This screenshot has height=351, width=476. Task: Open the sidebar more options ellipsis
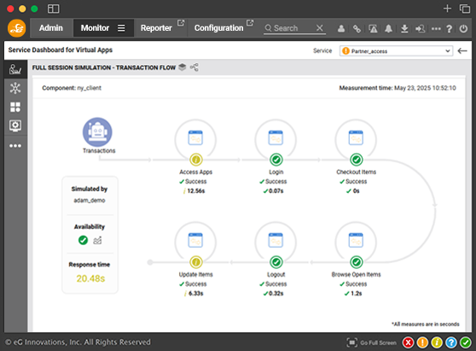(x=15, y=145)
